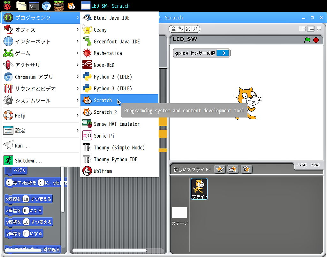This screenshot has width=327, height=257.
Task: Launch Sonic Pi
Action: tap(119, 136)
